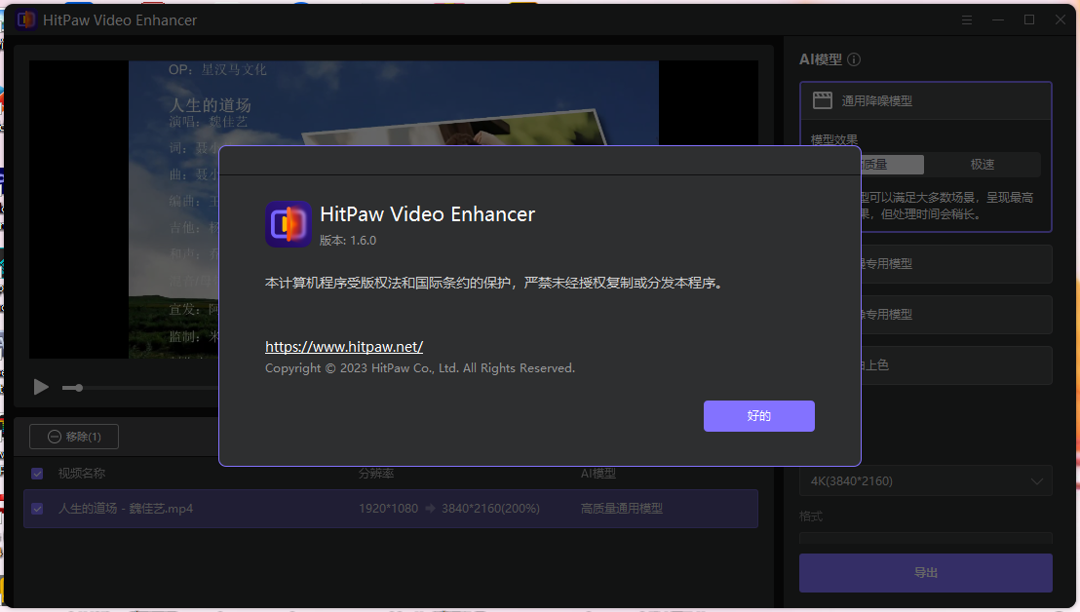
Task: Click the playback progress slider handle
Action: click(79, 388)
